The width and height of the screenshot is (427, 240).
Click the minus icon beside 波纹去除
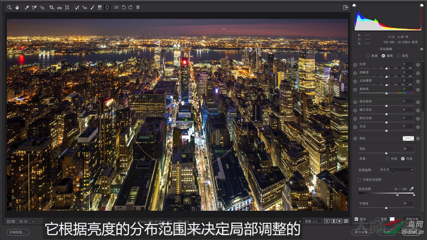pyautogui.click(x=355, y=119)
